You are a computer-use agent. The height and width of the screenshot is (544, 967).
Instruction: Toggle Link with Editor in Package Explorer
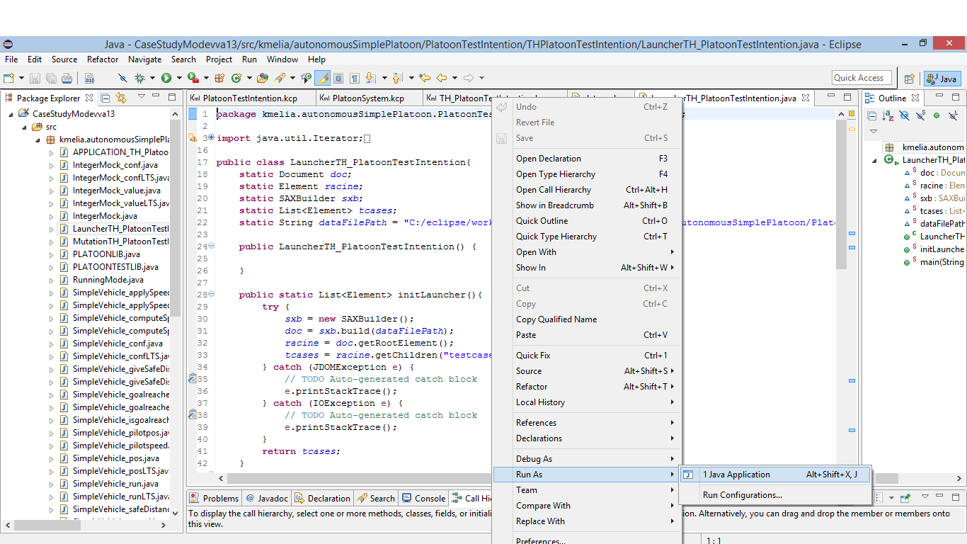click(121, 98)
